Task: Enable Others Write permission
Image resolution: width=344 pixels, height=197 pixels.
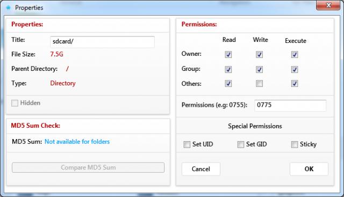Action: tap(259, 84)
